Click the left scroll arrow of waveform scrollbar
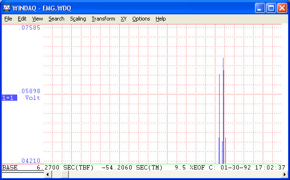The image size is (290, 180). pyautogui.click(x=48, y=174)
